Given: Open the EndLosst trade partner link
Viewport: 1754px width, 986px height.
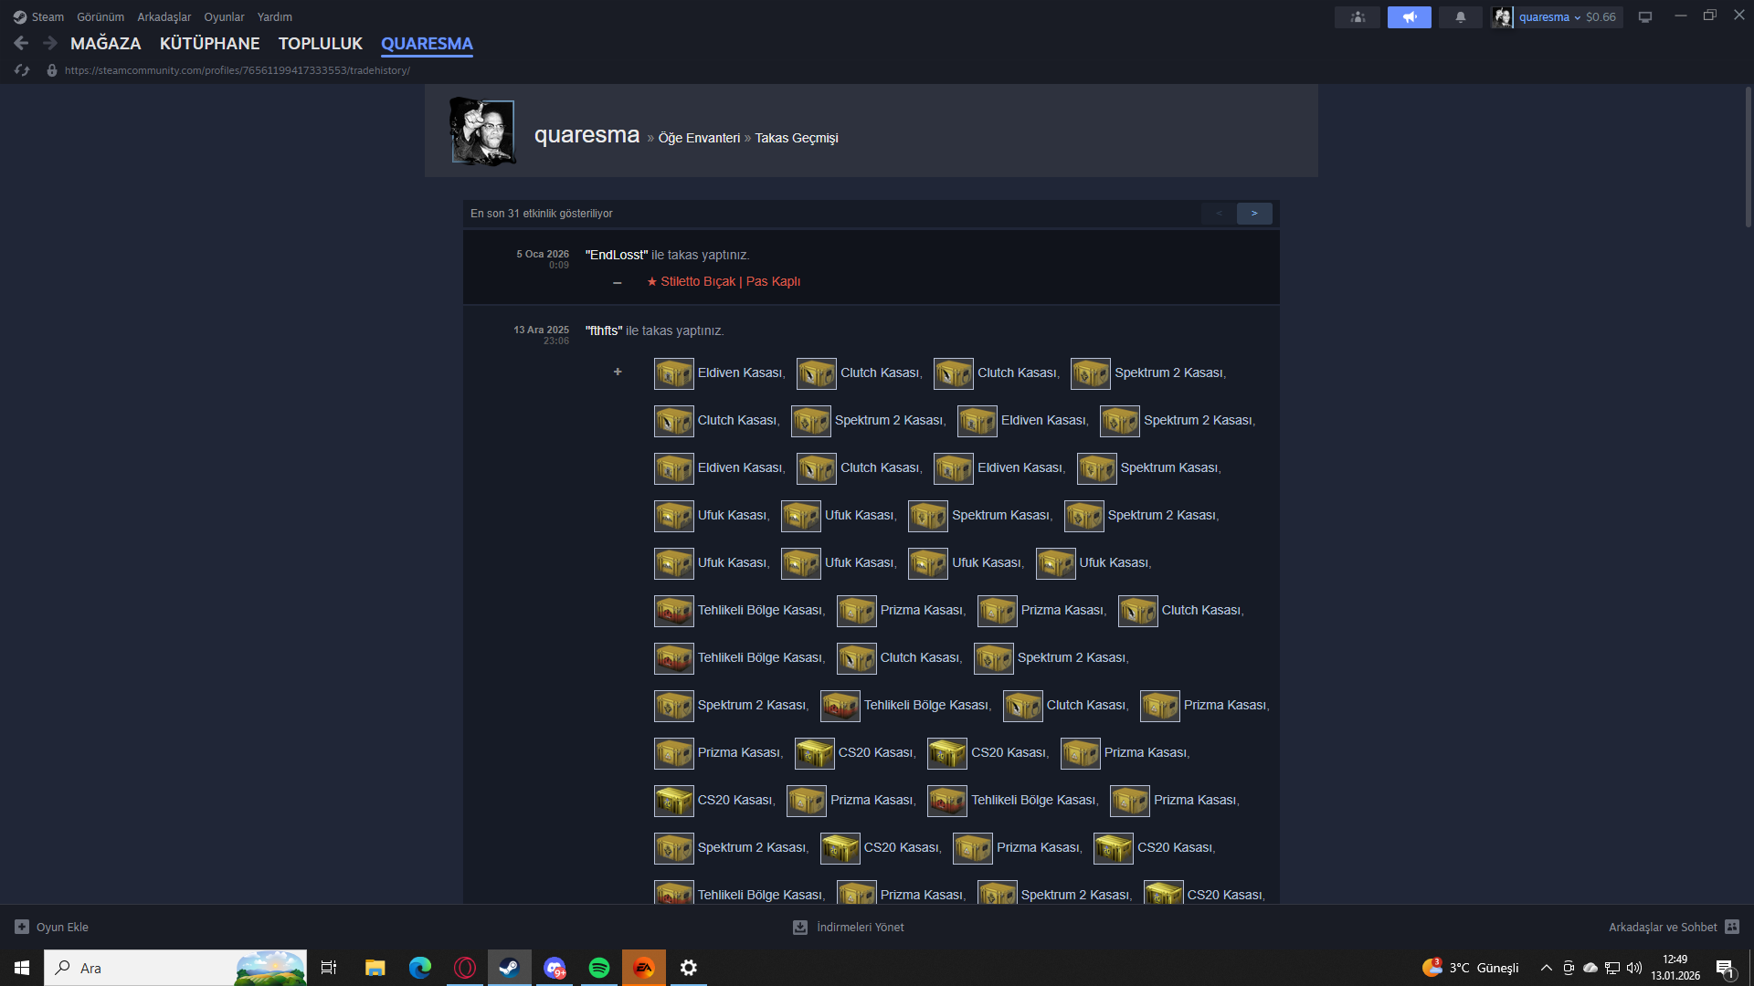Looking at the screenshot, I should (x=617, y=255).
